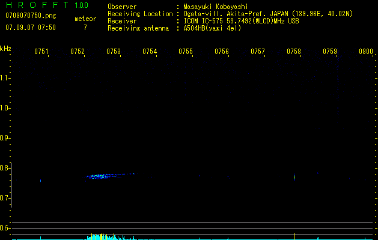Screen dimensions: 378x240
Task: Click the 0756 time axis label
Action: pyautogui.click(x=222, y=51)
